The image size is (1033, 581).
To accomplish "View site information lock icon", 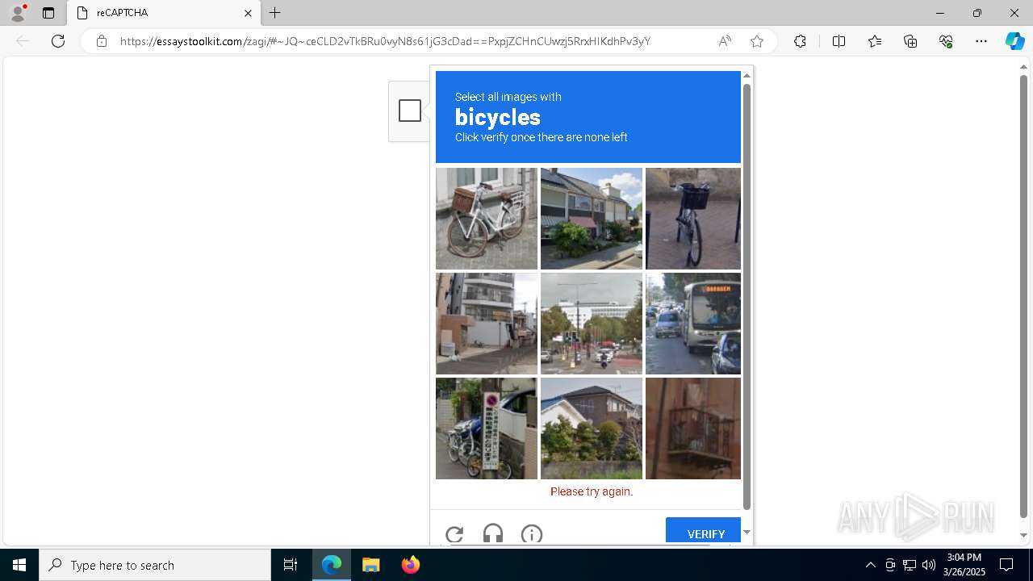I will (x=102, y=41).
